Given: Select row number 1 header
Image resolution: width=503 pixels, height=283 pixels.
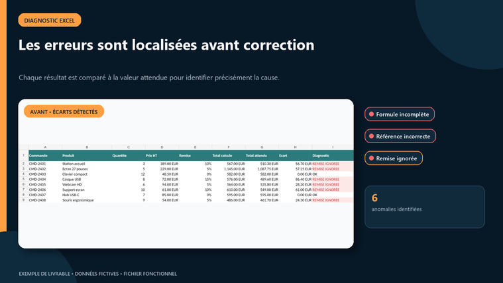Looking at the screenshot, I should pyautogui.click(x=23, y=156).
